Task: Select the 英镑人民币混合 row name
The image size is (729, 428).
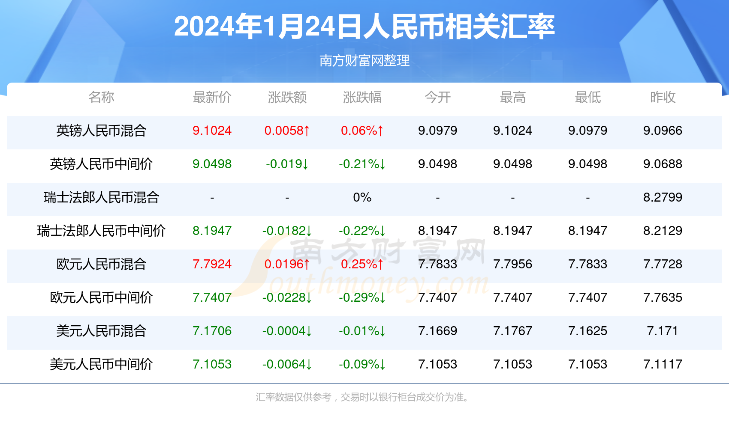Action: [x=101, y=131]
